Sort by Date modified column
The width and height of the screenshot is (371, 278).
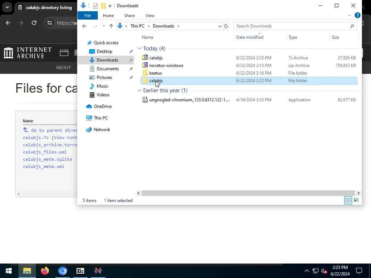tap(250, 37)
